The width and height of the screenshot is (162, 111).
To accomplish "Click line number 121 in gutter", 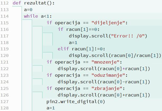I will click(x=4, y=62).
